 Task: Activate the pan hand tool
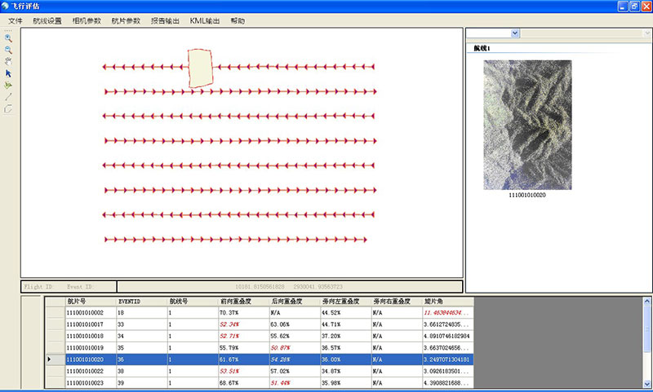(x=8, y=61)
